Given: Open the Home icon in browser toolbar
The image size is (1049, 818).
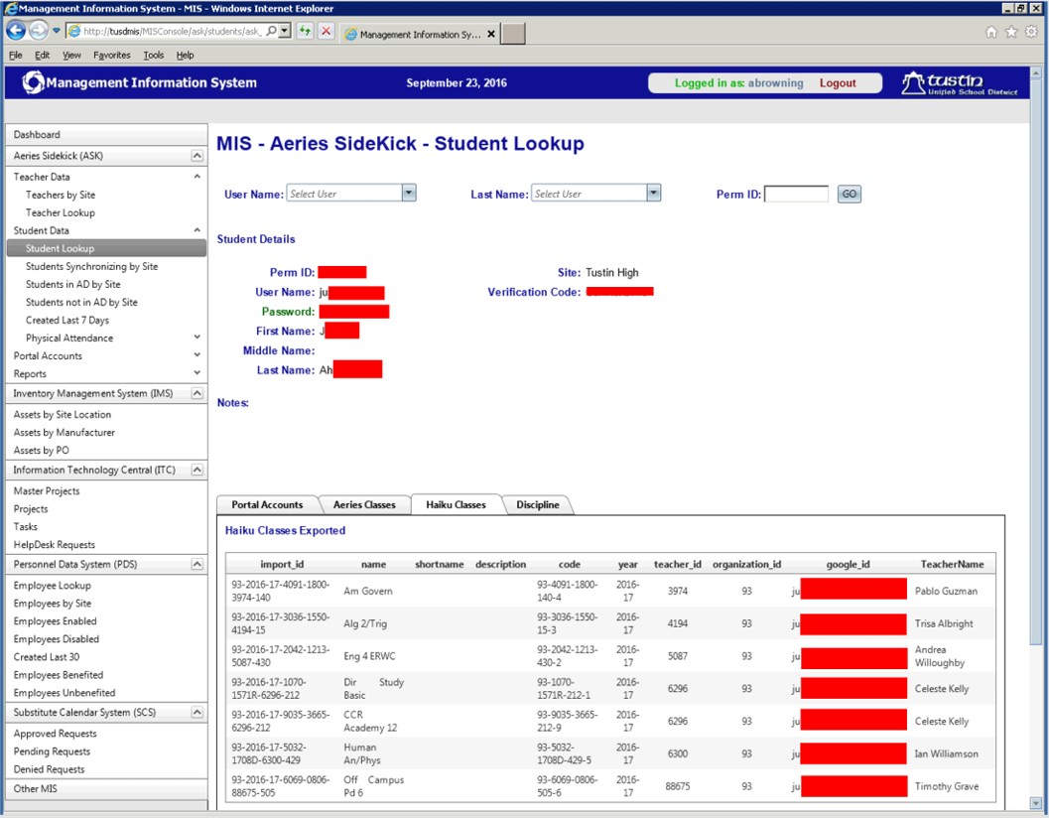Looking at the screenshot, I should tap(991, 32).
